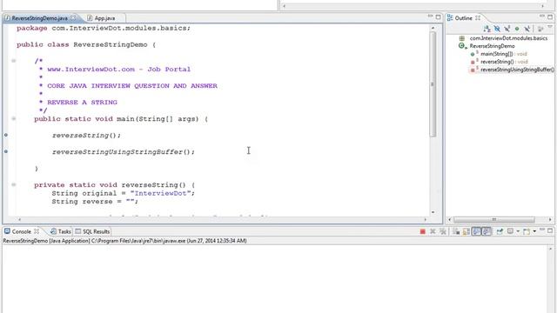Click the console launch description line
This screenshot has width=557, height=313.
124,241
